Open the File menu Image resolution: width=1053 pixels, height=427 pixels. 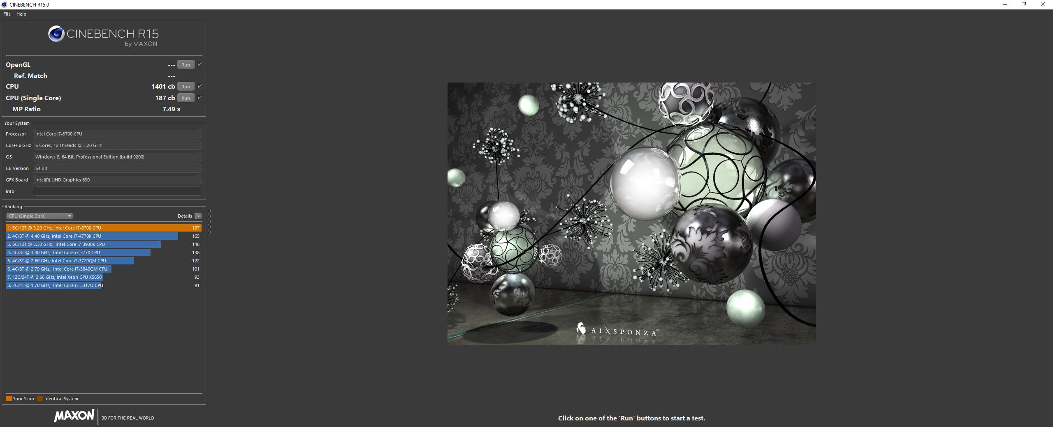tap(7, 14)
